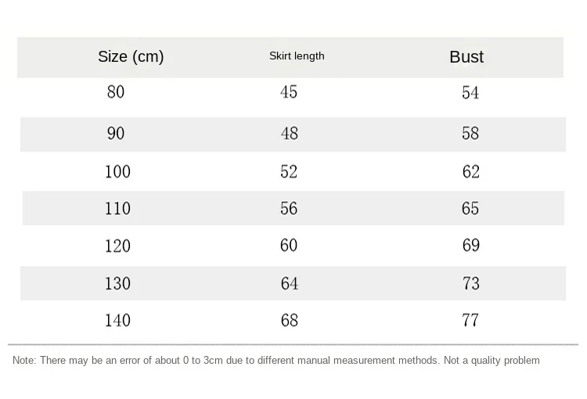
Task: Click the Bust column header
Action: (466, 57)
